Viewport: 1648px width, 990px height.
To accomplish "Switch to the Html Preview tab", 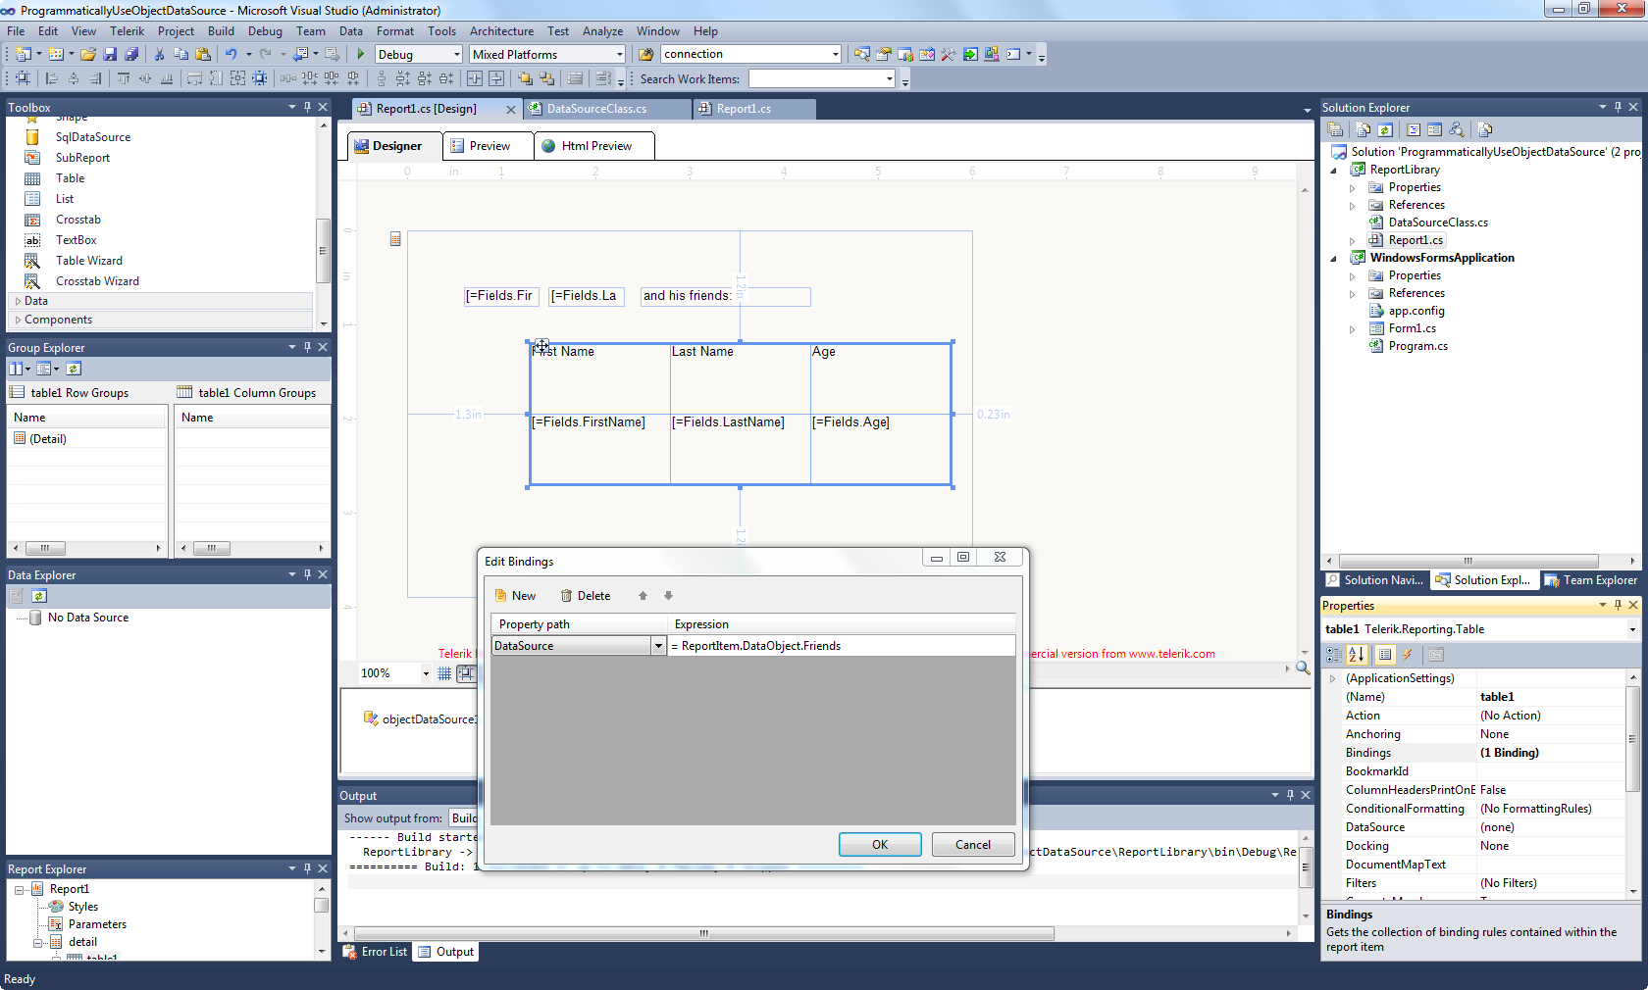I will 594,146.
